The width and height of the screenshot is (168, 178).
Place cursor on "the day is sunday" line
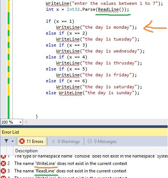pyautogui.click(x=93, y=93)
